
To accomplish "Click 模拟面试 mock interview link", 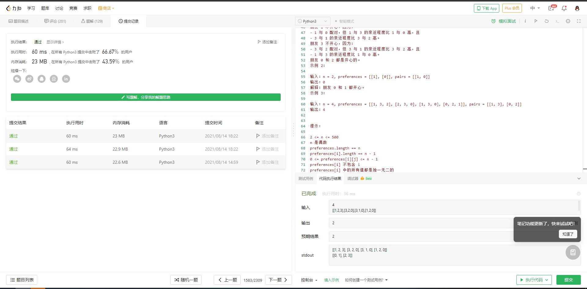I will [504, 21].
